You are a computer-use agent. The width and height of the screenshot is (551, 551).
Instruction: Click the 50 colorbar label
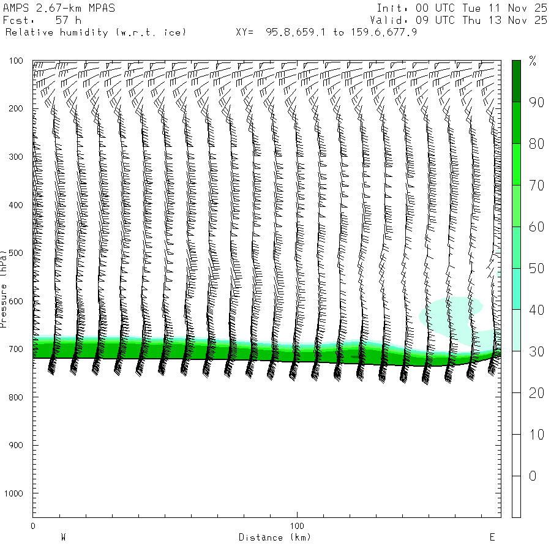click(x=536, y=269)
